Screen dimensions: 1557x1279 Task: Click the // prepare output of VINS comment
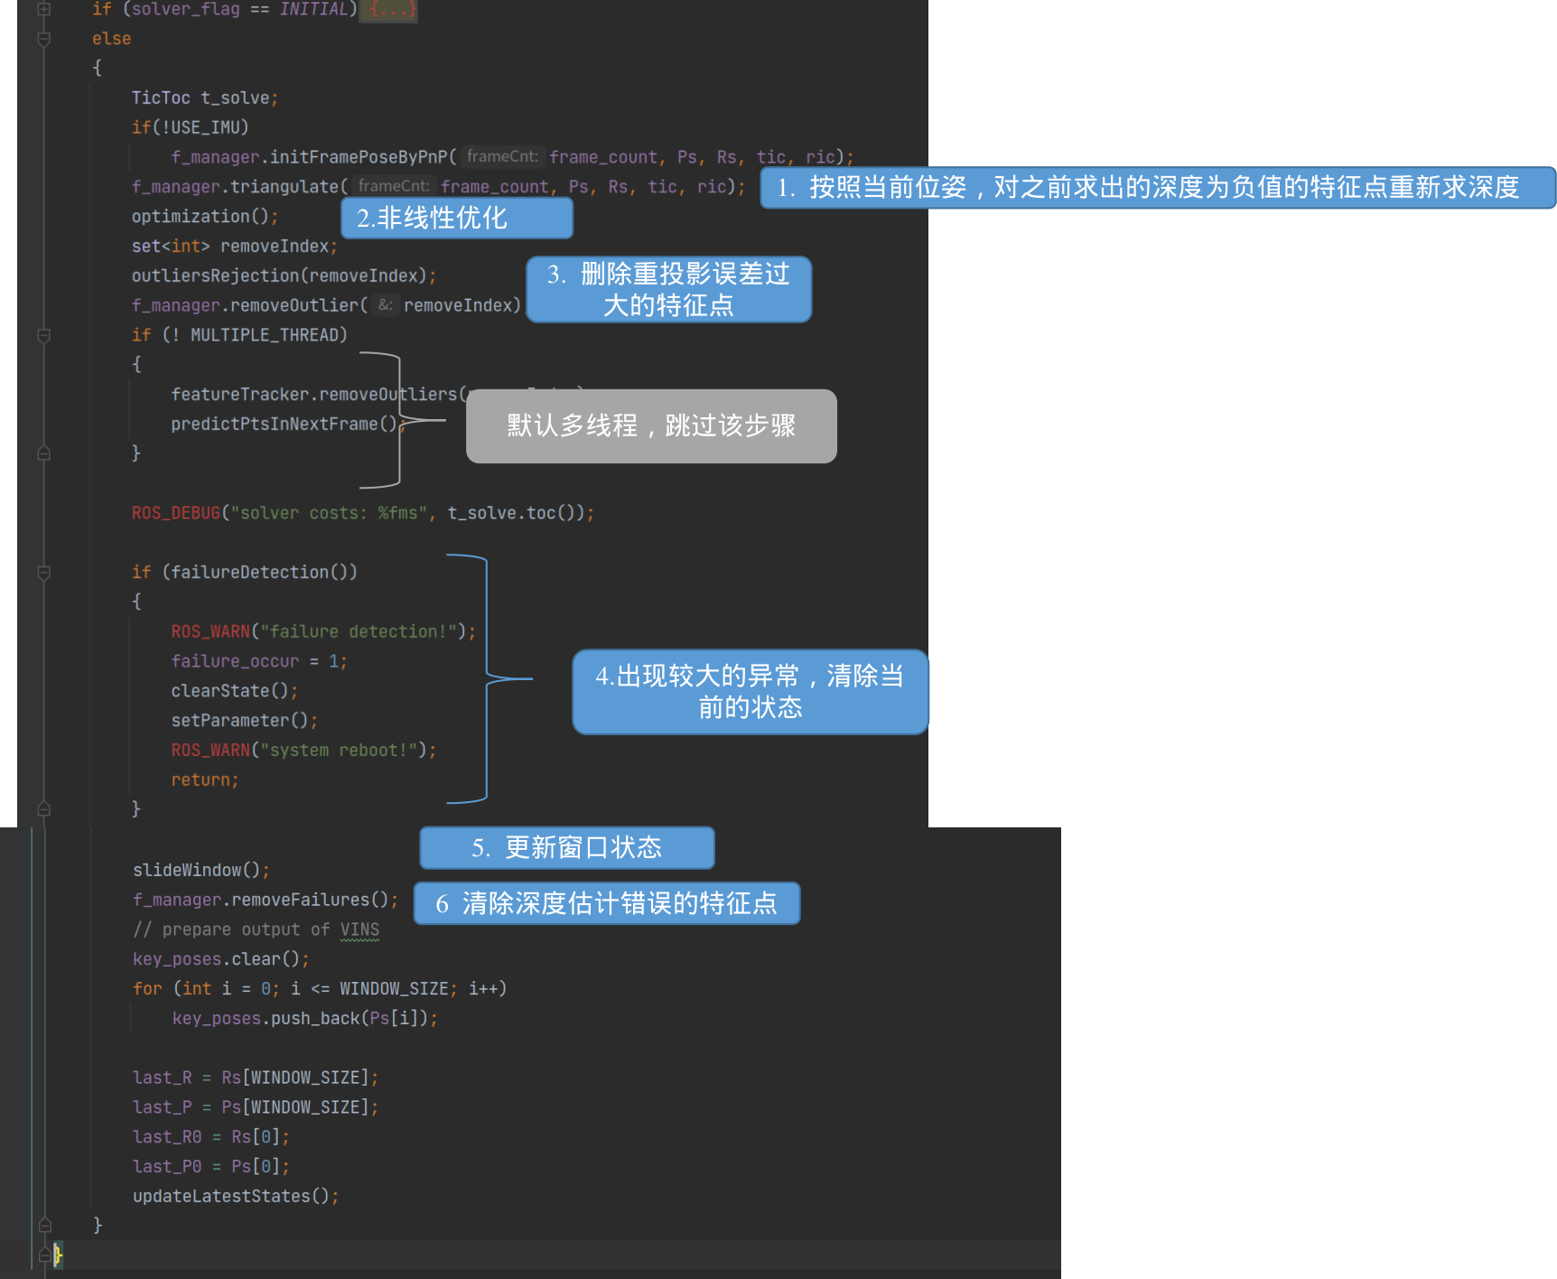[256, 929]
